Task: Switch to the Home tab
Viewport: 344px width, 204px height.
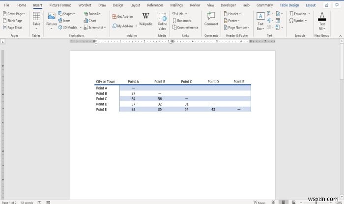Action: tap(22, 5)
